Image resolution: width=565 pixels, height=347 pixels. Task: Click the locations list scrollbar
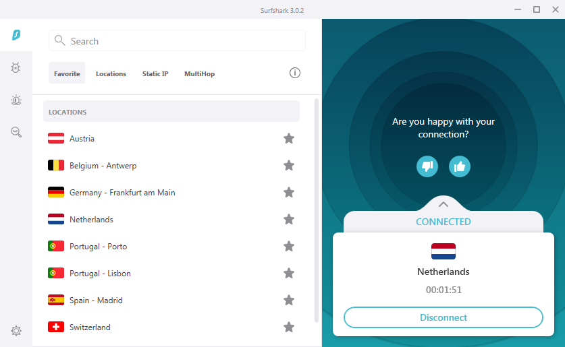pos(317,210)
